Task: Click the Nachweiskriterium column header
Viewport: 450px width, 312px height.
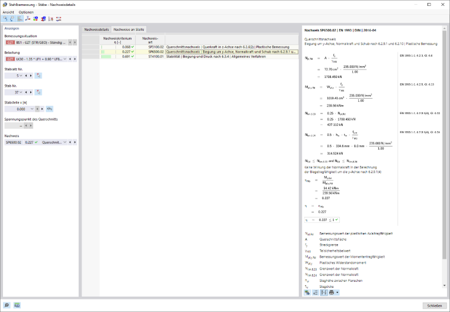Action: (117, 40)
